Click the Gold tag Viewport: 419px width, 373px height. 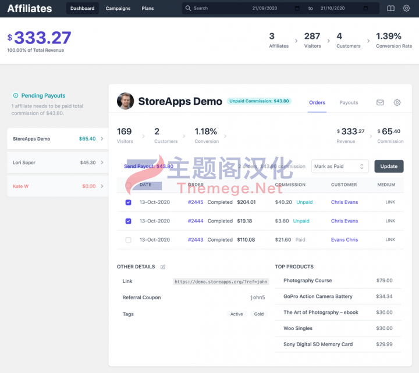pyautogui.click(x=258, y=314)
